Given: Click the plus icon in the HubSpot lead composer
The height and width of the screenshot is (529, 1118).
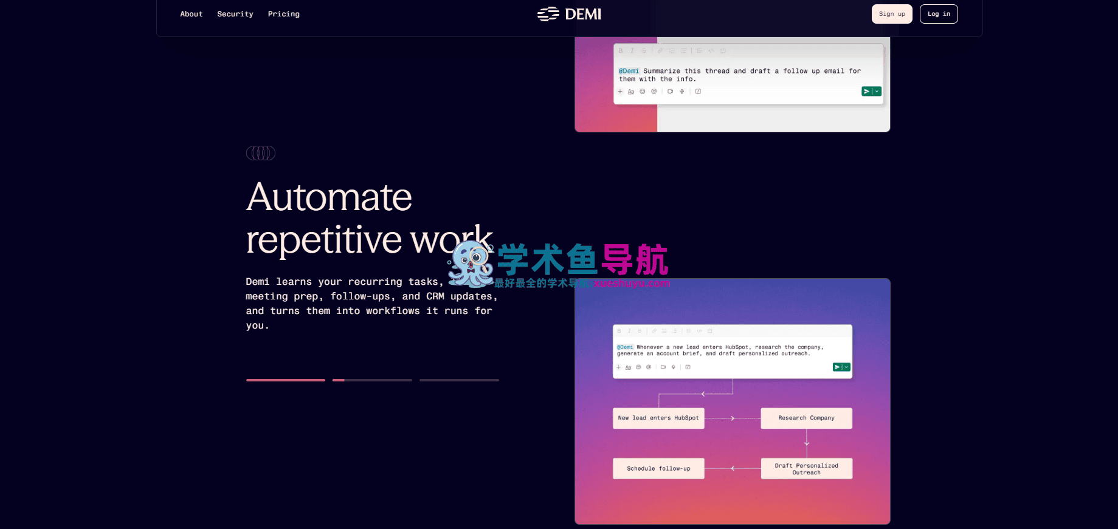Looking at the screenshot, I should tap(619, 367).
